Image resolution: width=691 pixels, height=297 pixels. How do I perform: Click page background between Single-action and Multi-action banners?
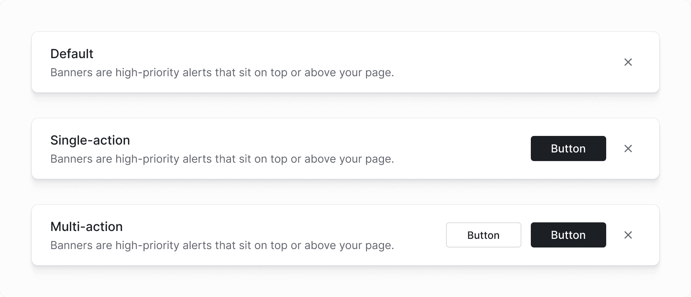tap(345, 192)
